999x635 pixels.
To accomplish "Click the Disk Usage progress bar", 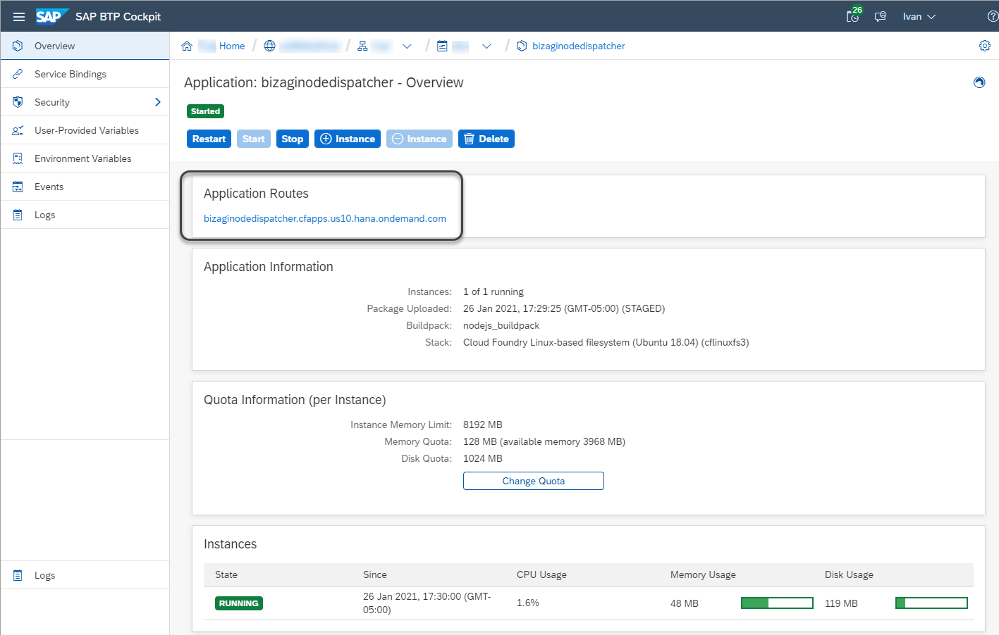I will click(931, 603).
